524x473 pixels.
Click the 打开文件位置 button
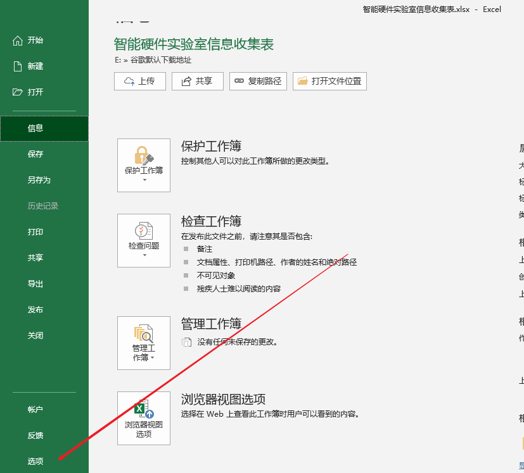pos(329,82)
